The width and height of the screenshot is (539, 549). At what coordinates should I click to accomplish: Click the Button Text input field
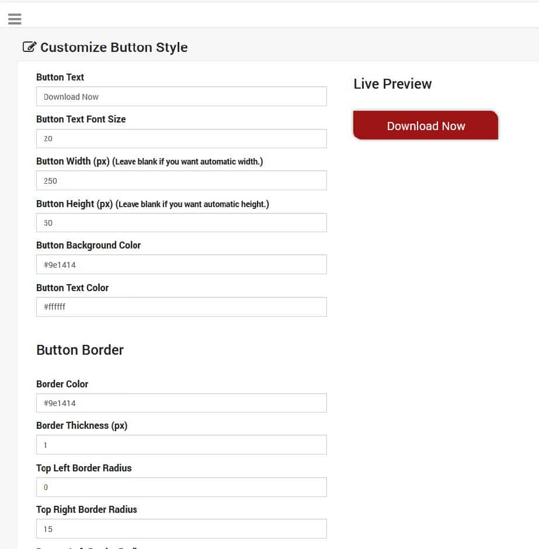point(181,96)
